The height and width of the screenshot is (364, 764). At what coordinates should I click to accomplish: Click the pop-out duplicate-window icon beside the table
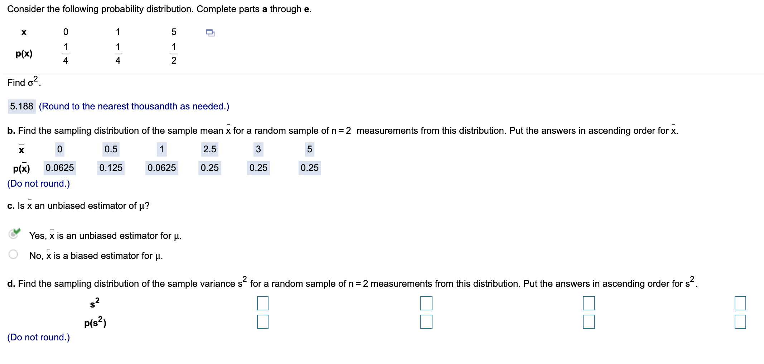(210, 33)
